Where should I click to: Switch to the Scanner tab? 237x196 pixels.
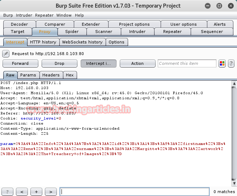click(104, 32)
